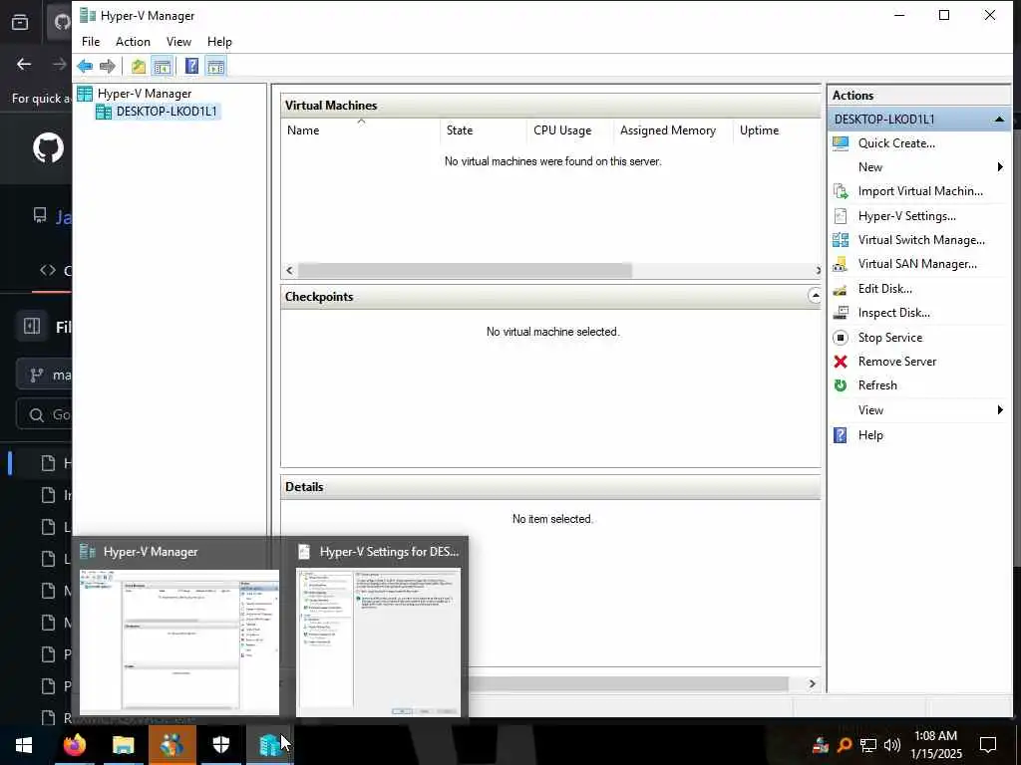Click the Back arrow in Hyper-V toolbar

point(85,66)
